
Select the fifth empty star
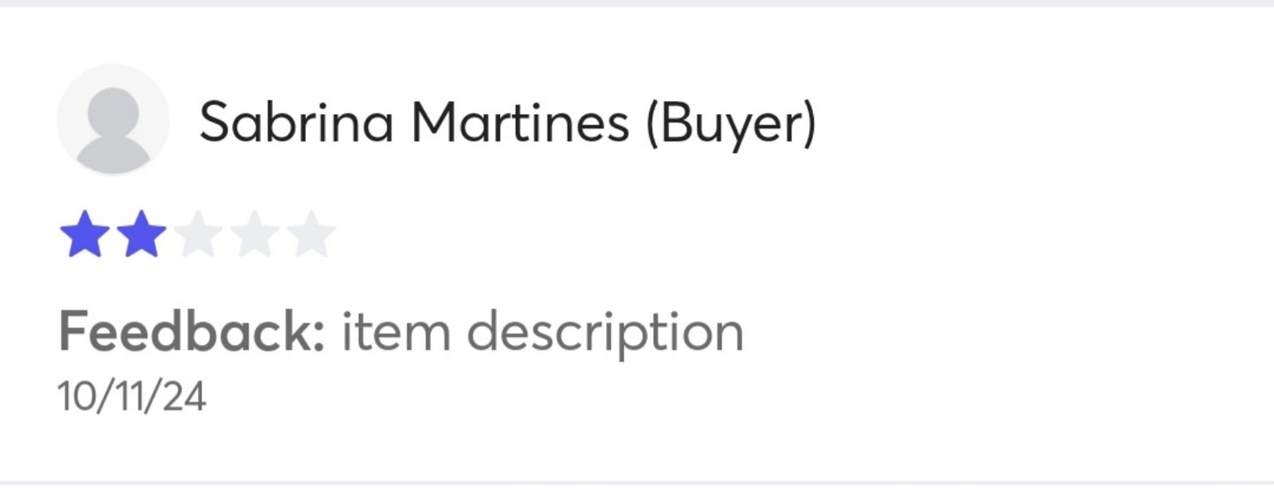pos(311,234)
